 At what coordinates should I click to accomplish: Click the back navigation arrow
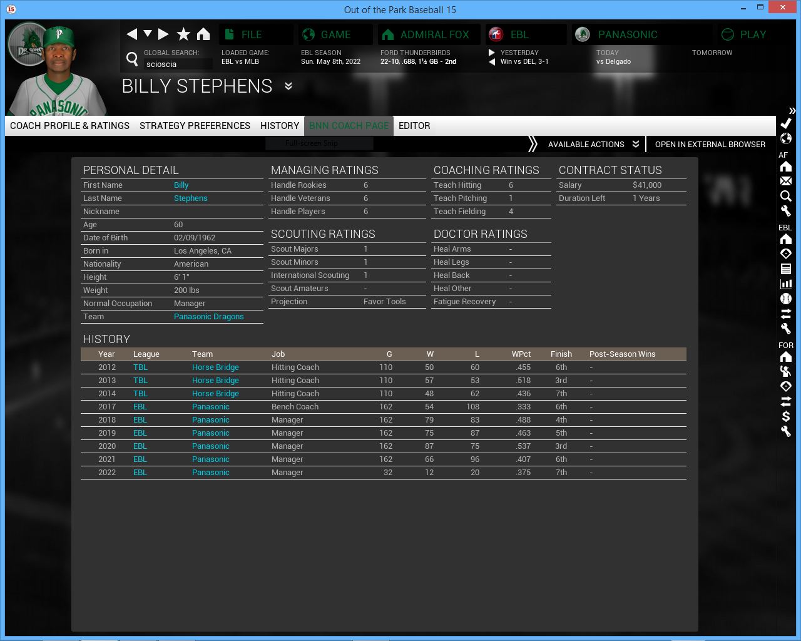pos(131,34)
